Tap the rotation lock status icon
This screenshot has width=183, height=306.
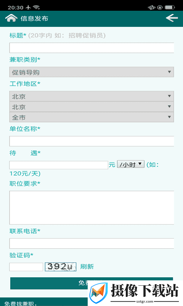160,7
